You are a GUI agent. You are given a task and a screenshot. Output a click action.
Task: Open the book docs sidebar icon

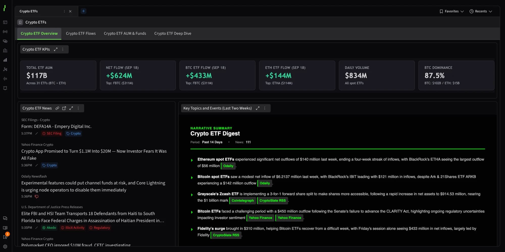pyautogui.click(x=5, y=228)
